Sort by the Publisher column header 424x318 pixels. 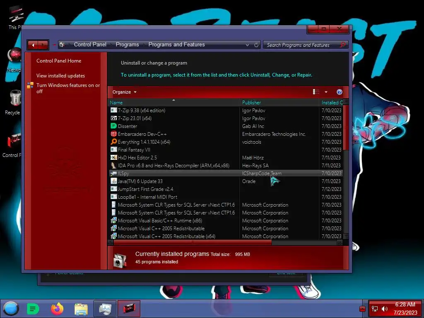[x=279, y=103]
